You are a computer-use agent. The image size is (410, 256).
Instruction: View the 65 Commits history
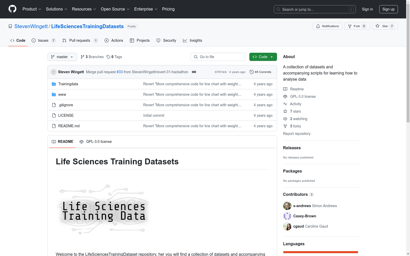(x=260, y=72)
